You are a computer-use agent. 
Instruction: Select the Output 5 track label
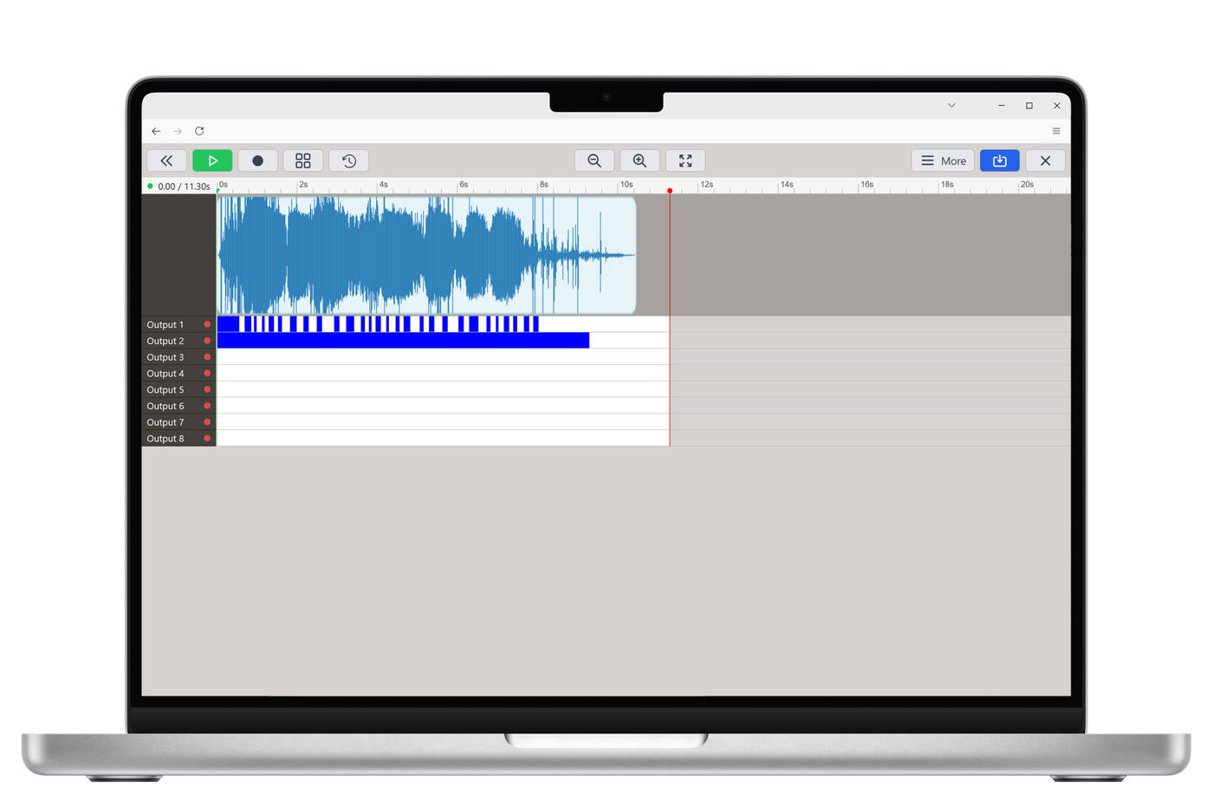tap(165, 389)
